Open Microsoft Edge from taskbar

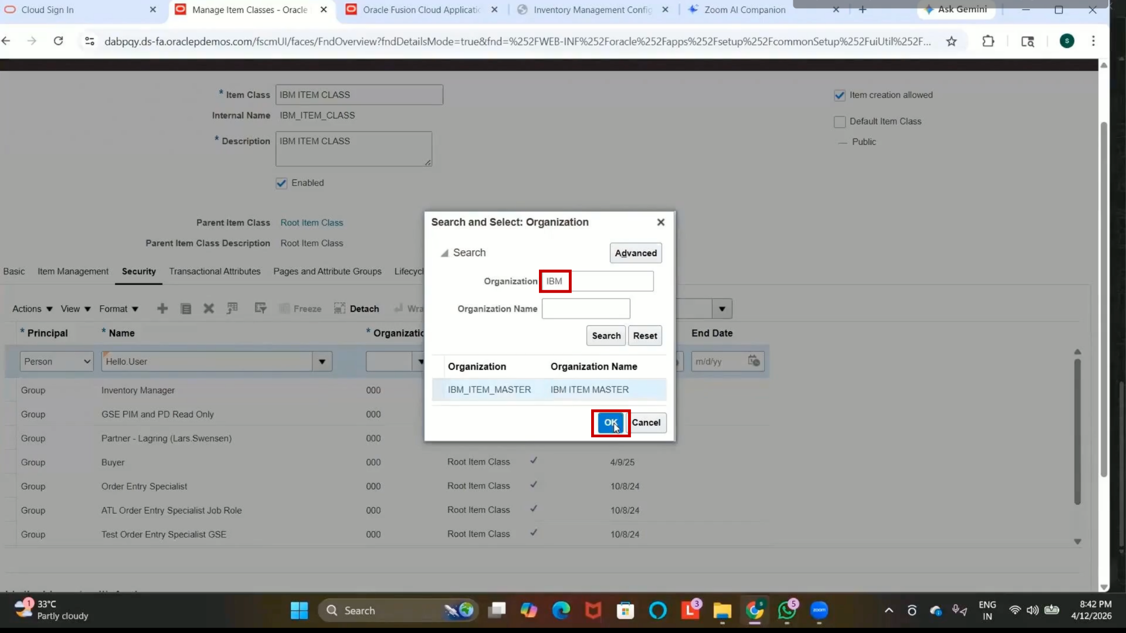pyautogui.click(x=561, y=611)
